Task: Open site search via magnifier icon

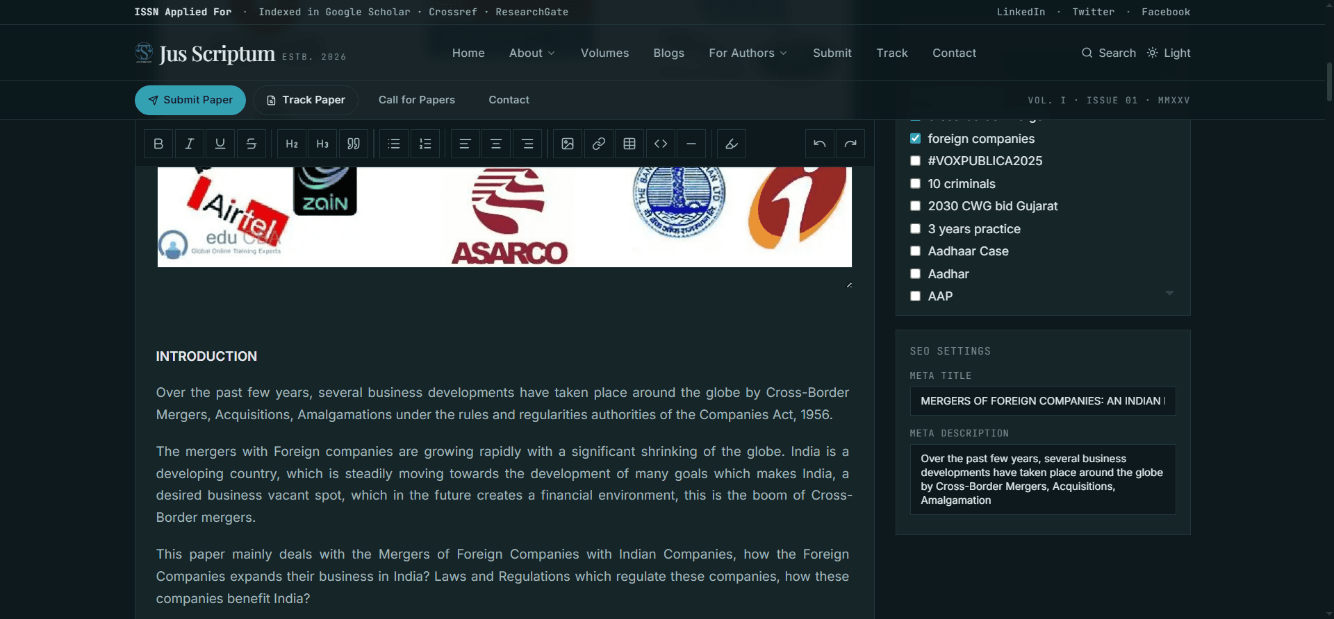Action: [1087, 53]
